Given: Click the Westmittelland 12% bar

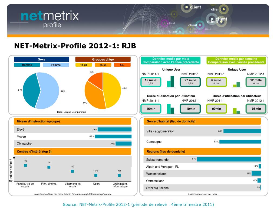Looking at the screenshot, I should coord(256,174).
